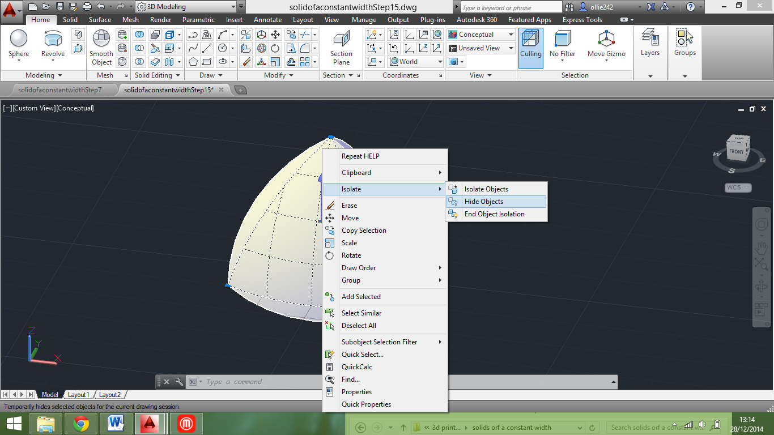Choose End Object Isolation
The width and height of the screenshot is (774, 435).
(x=496, y=214)
